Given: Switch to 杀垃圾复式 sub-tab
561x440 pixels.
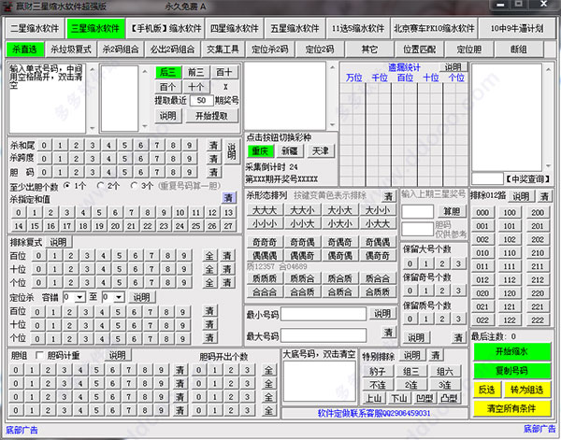Looking at the screenshot, I should pyautogui.click(x=71, y=50).
